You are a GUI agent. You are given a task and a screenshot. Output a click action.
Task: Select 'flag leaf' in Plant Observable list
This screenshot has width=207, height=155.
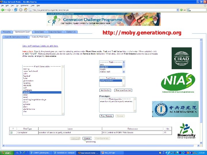42,76
